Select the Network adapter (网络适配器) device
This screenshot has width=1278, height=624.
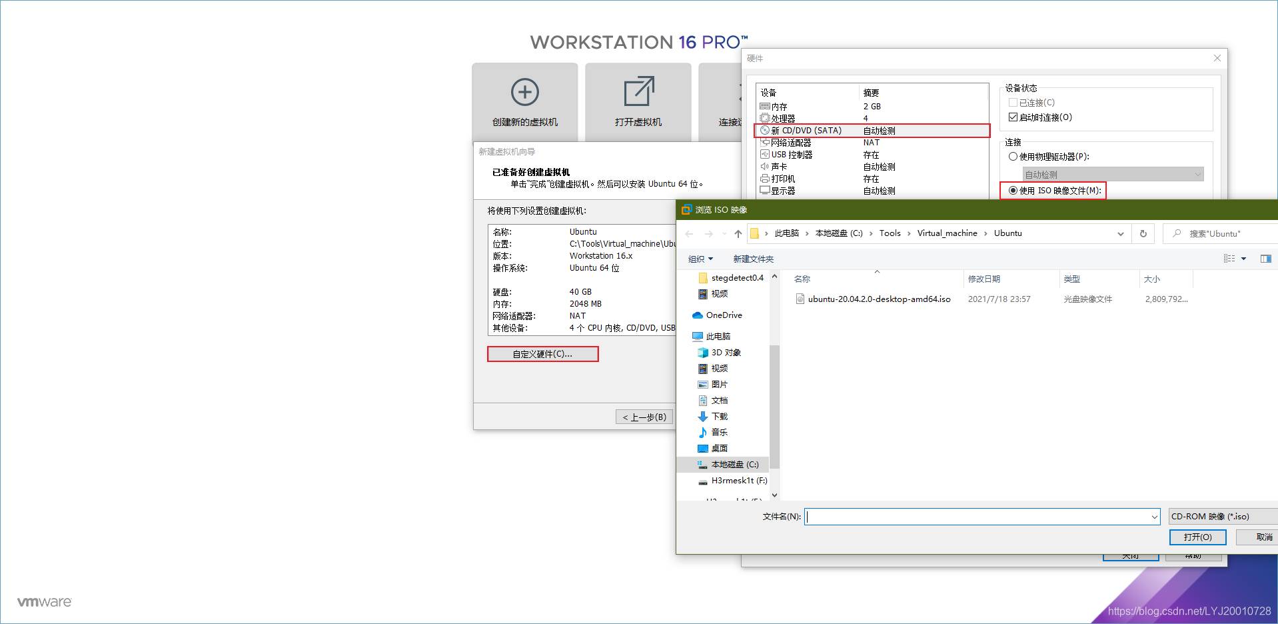tap(872, 142)
